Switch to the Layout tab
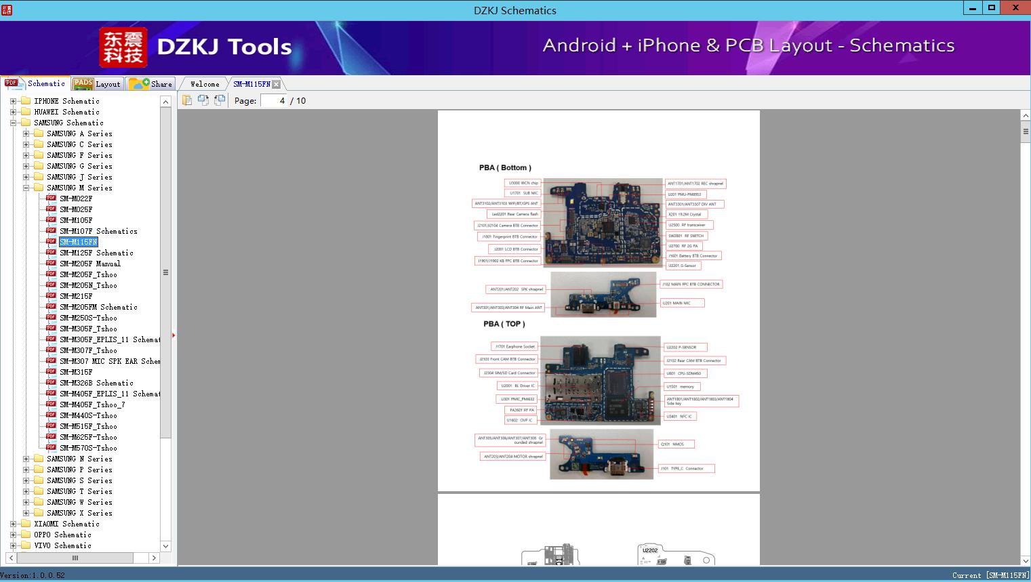 coord(97,84)
